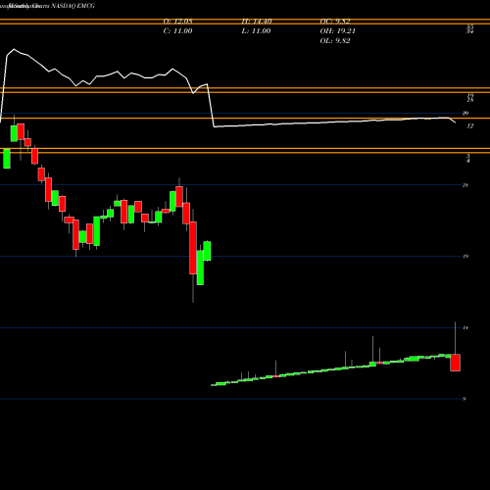This screenshot has width=490, height=490.
Task: Click the 24 price axis label
Action: [465, 185]
